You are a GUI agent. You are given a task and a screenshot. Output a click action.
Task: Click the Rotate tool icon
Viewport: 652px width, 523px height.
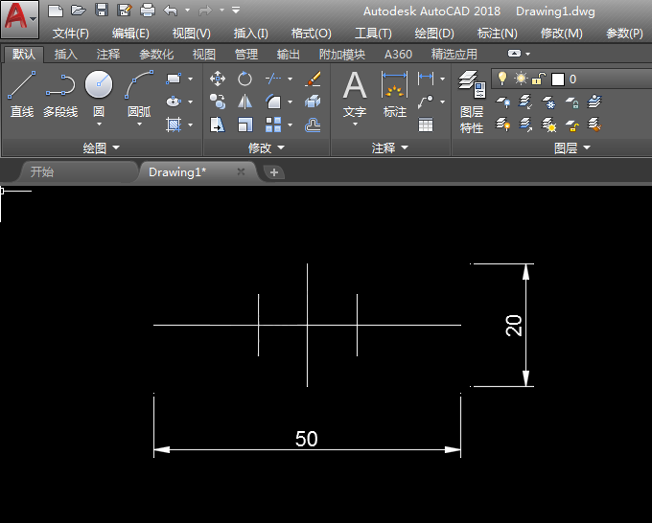click(245, 79)
